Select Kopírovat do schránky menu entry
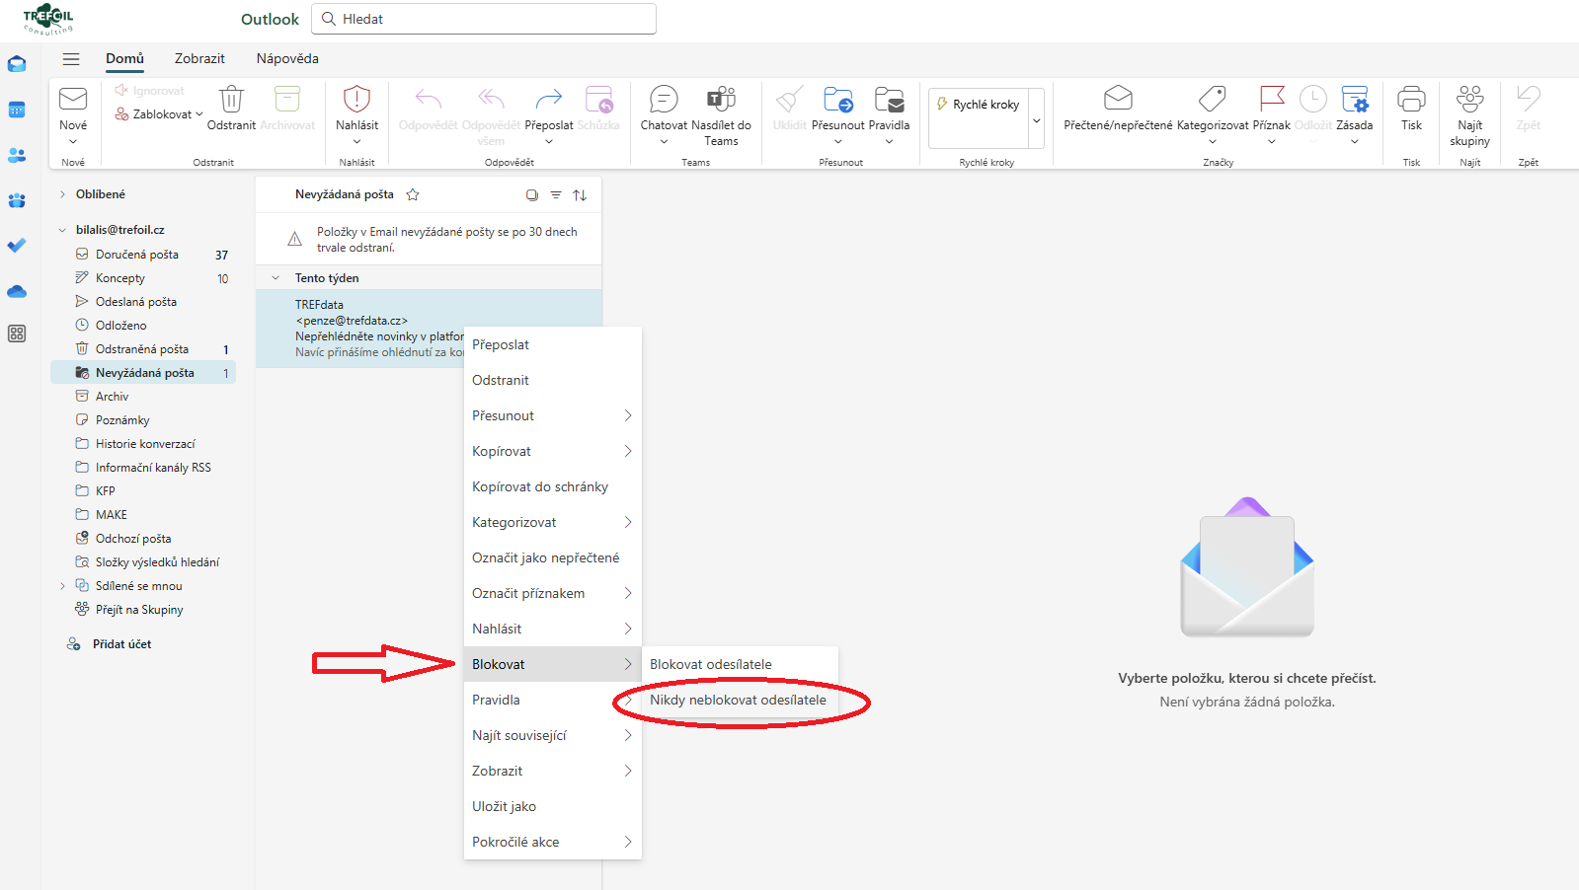1579x890 pixels. pos(553,486)
